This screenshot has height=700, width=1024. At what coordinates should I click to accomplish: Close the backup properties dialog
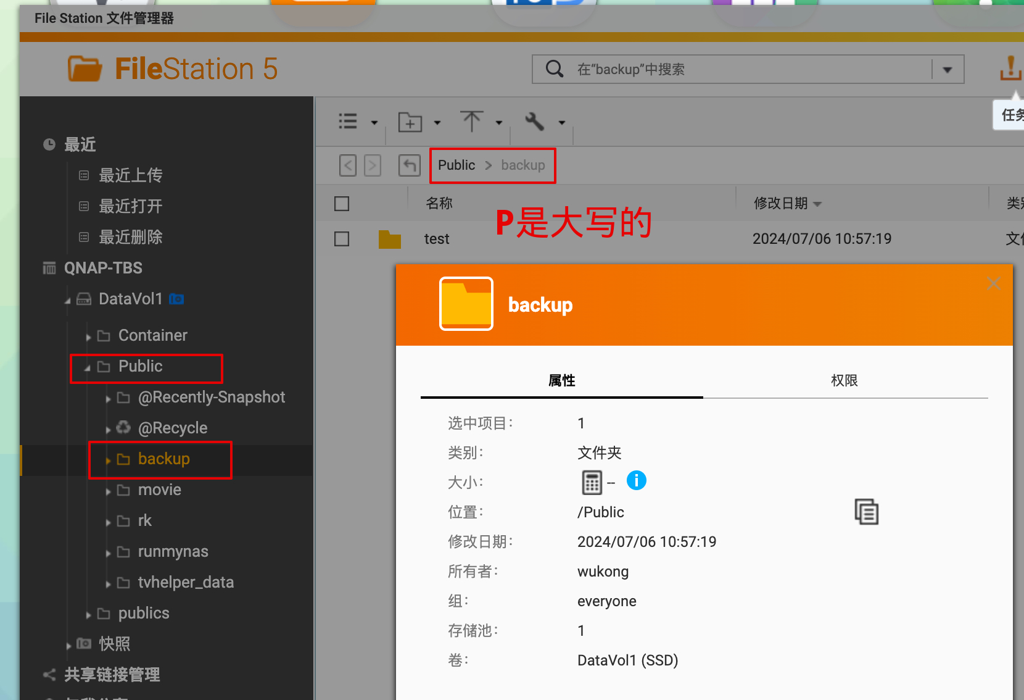tap(993, 283)
